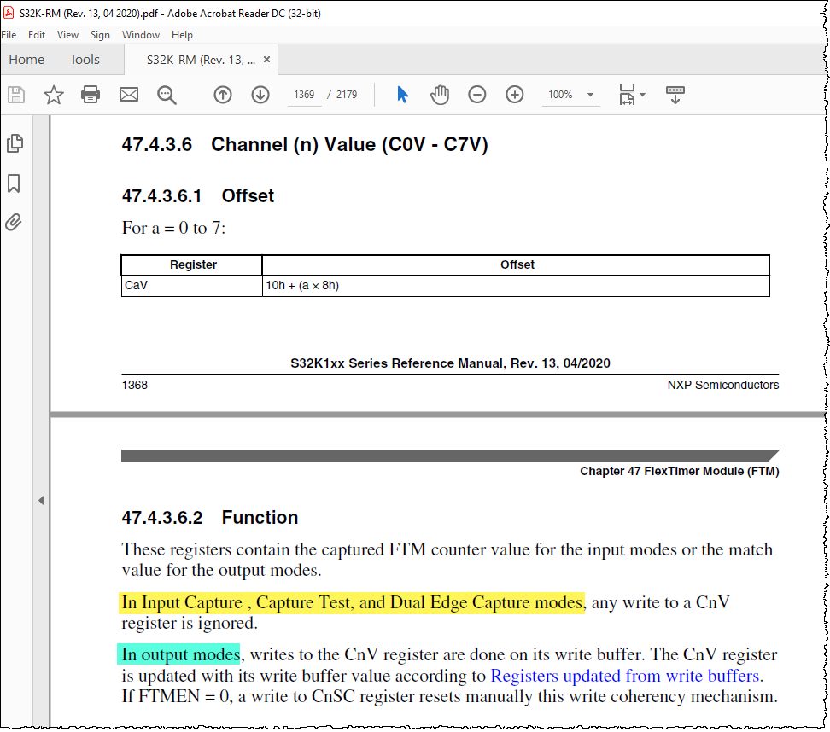The height and width of the screenshot is (732, 830).
Task: Save the PDF file
Action: (15, 95)
